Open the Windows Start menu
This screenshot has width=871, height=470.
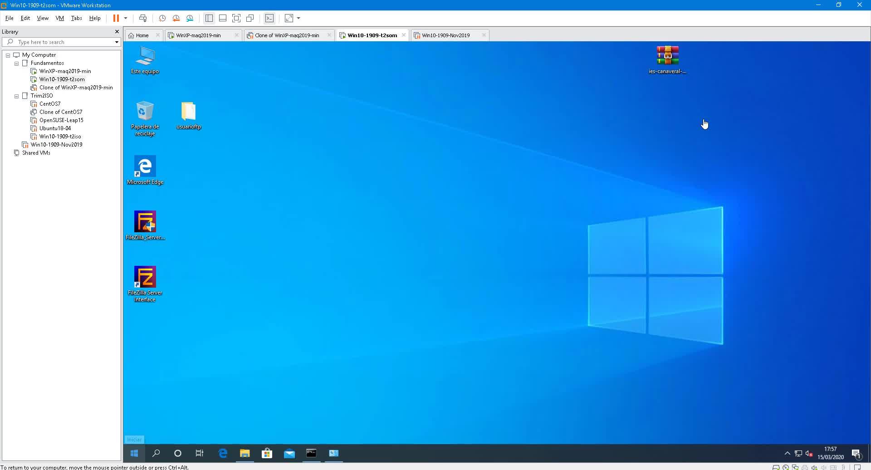pos(134,453)
